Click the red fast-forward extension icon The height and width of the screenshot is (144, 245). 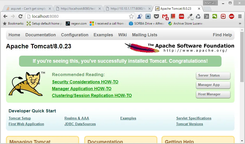pyautogui.click(x=223, y=16)
